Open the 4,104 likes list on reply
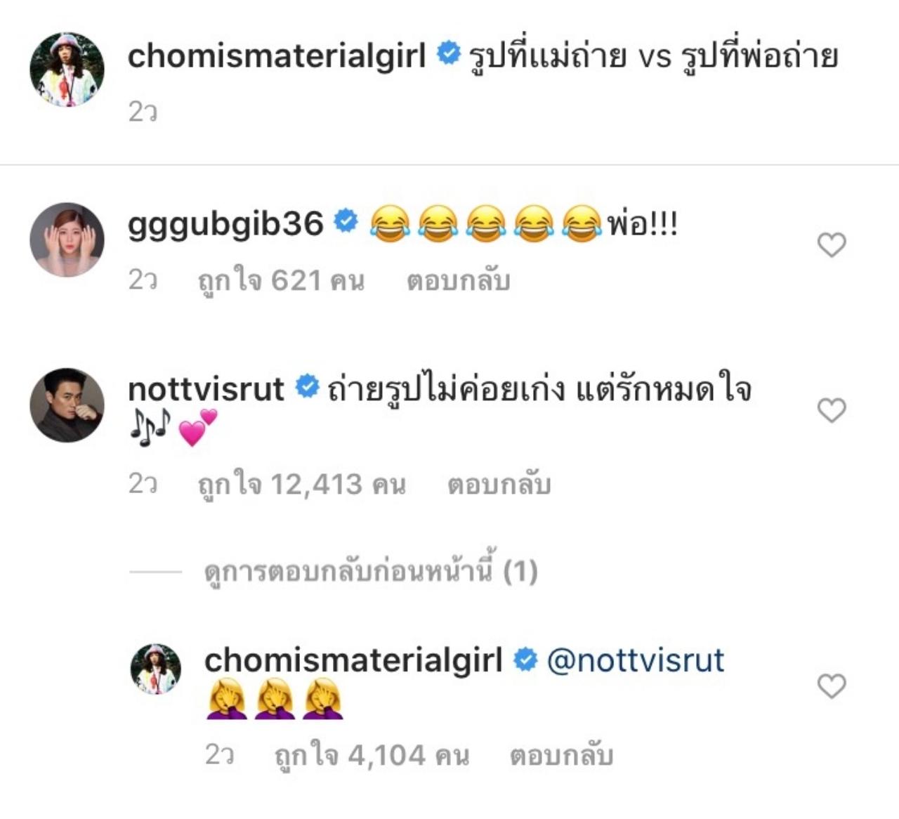Image resolution: width=899 pixels, height=819 pixels. point(372,756)
